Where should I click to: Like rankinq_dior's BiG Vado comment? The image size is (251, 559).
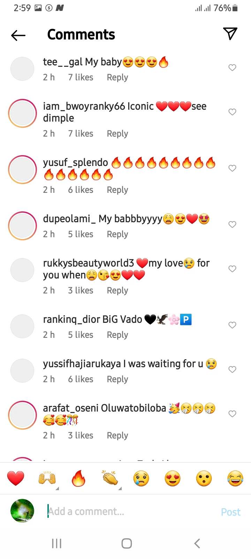(232, 325)
